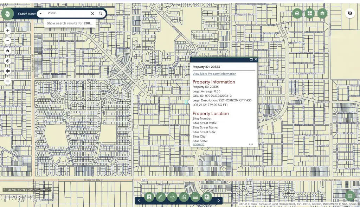
Task: Open the Layer List stack icon
Action: point(322,14)
